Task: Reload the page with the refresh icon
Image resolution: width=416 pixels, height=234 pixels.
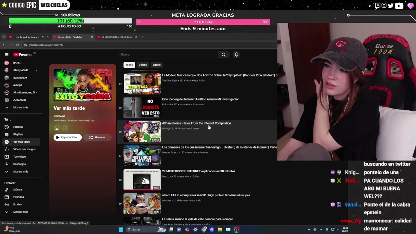Action: point(17,45)
